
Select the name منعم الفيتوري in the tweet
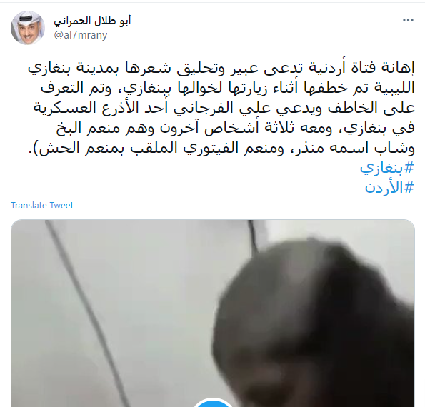[212, 148]
